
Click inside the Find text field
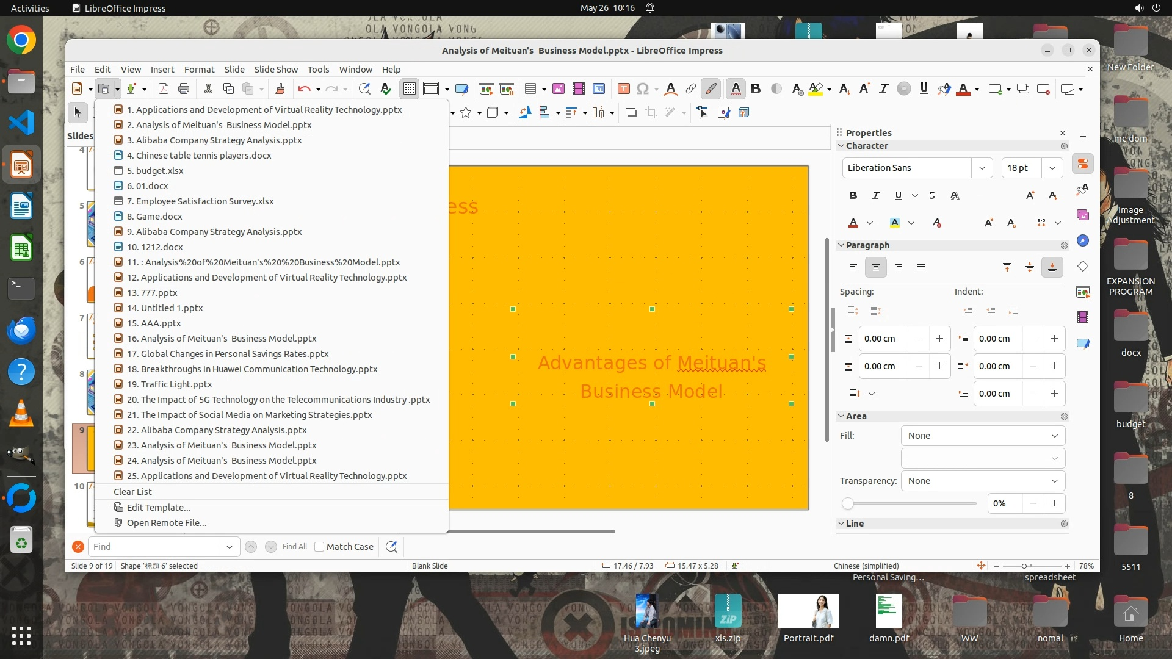pos(153,547)
